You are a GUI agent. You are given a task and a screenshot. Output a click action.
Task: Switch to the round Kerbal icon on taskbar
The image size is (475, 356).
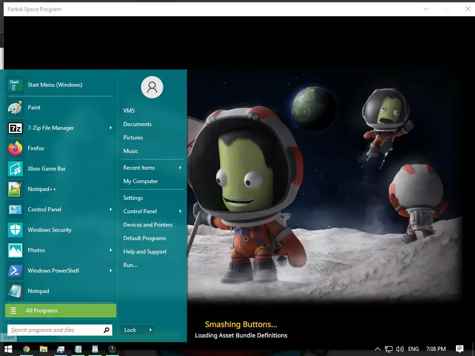(112, 349)
